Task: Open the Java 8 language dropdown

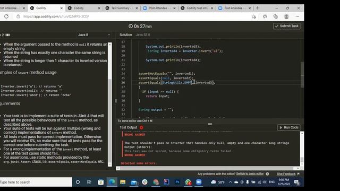Action: (x=94, y=35)
